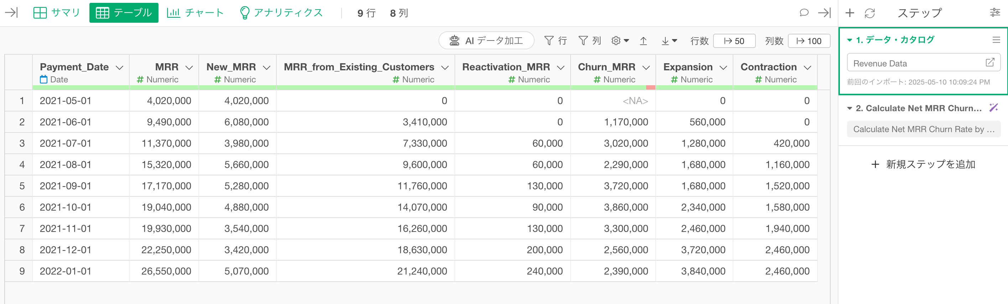Click 新規ステップを追加 to add a step

[924, 164]
